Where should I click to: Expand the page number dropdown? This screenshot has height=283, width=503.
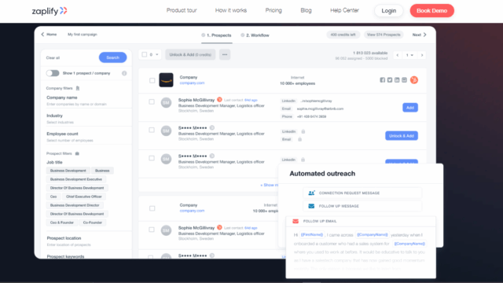(x=409, y=55)
